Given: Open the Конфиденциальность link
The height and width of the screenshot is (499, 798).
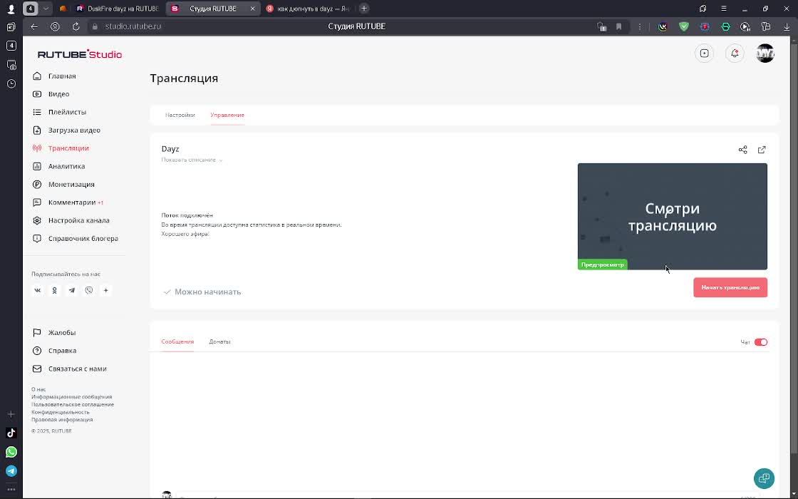Looking at the screenshot, I should click(61, 412).
